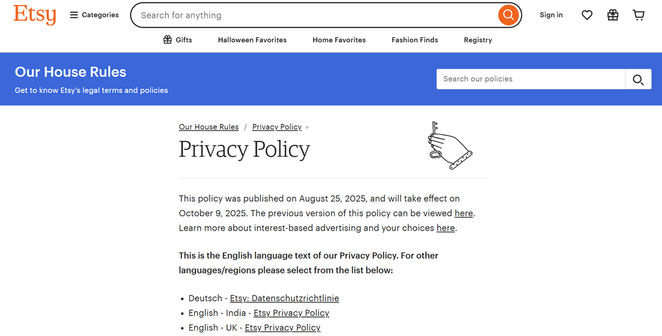Click the hand holding key illustration
This screenshot has height=336, width=662.
(x=449, y=145)
